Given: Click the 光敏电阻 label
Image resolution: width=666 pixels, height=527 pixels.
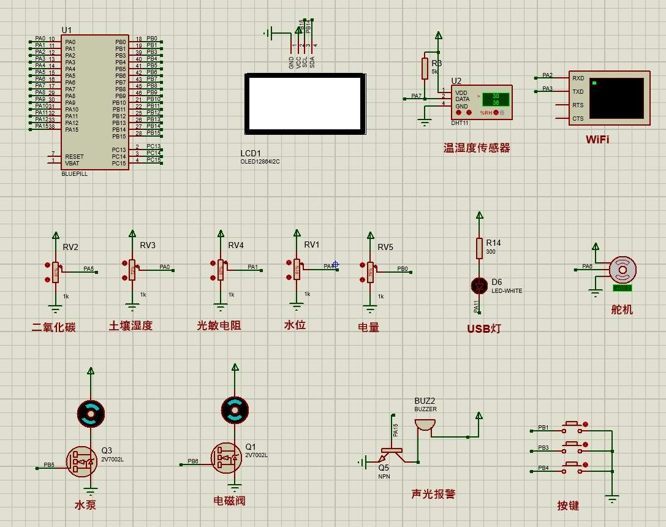Looking at the screenshot, I should 219,326.
